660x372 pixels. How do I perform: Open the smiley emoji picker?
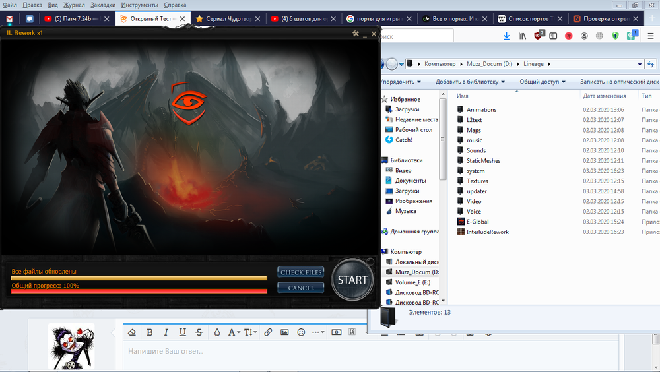click(x=302, y=332)
